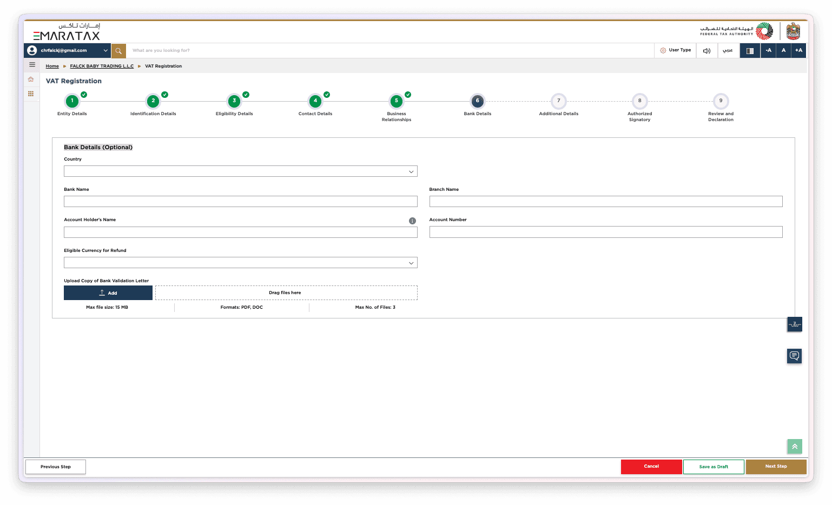Focus the search box 'What are you looking for?'
The height and width of the screenshot is (505, 832).
point(389,51)
